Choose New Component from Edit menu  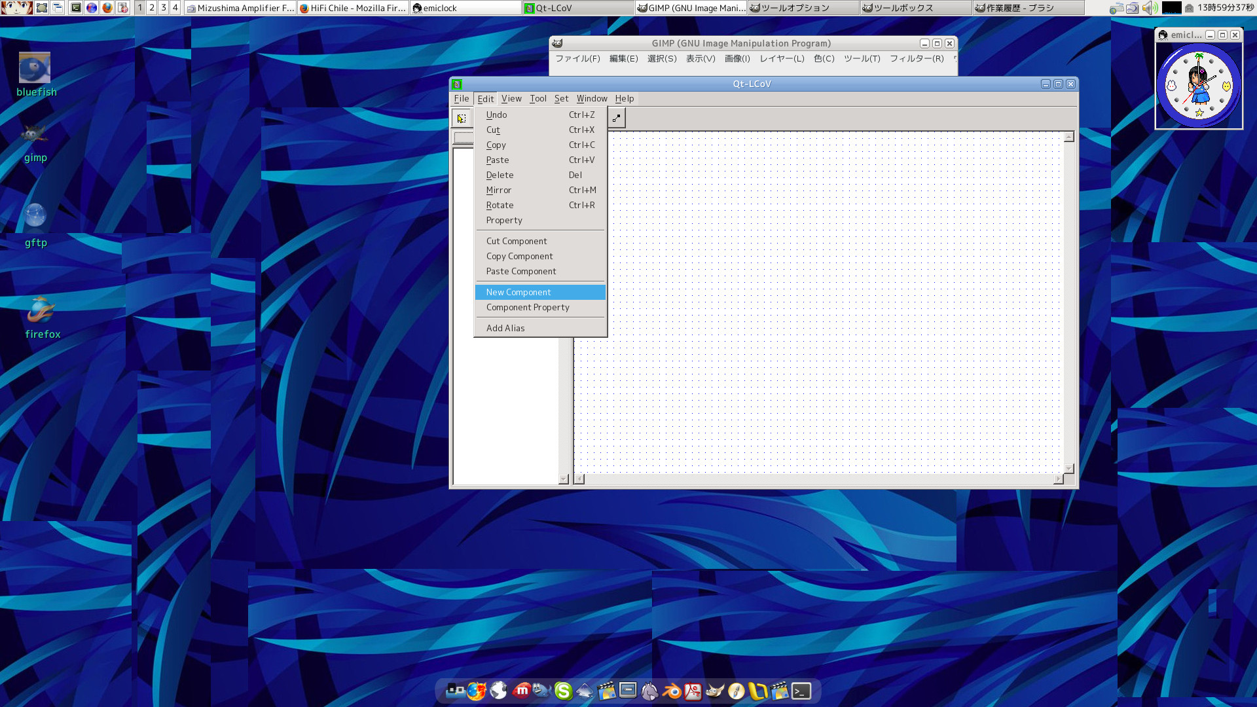click(x=519, y=292)
